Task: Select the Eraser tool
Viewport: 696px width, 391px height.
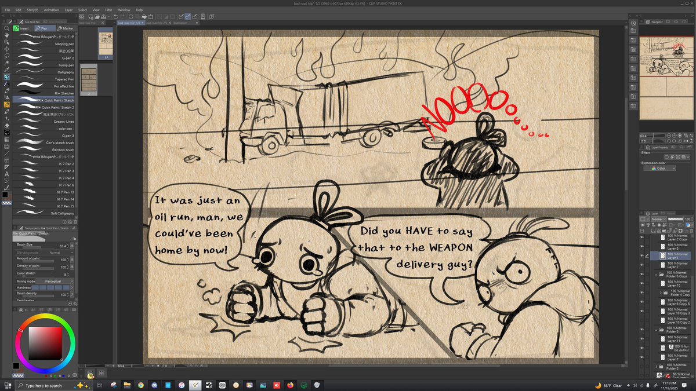Action: 6,126
